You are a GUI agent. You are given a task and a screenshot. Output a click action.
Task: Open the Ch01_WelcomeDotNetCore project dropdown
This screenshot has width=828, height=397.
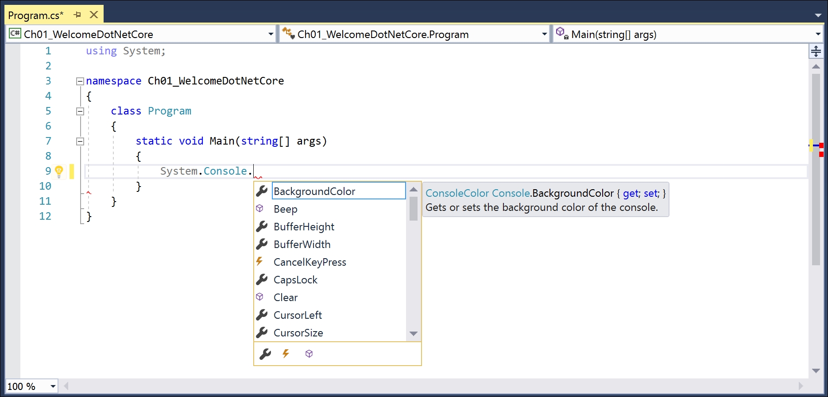(271, 34)
